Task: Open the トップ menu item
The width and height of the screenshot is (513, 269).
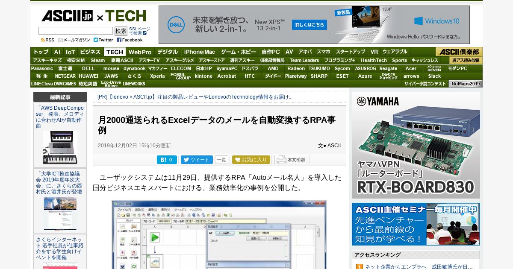Action: click(41, 52)
